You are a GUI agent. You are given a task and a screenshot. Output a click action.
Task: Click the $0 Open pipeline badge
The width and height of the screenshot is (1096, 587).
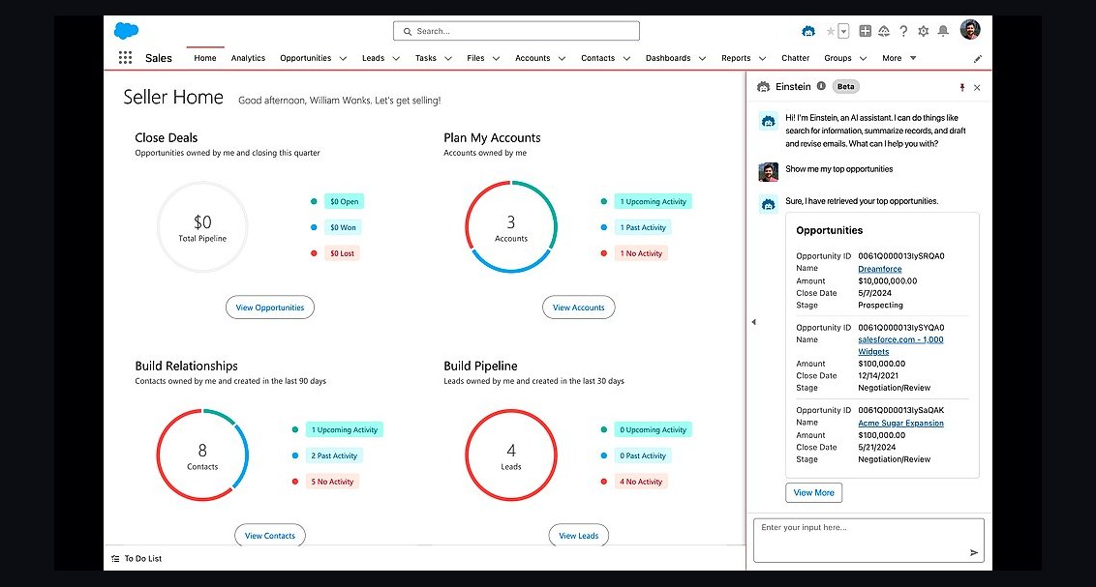(344, 202)
